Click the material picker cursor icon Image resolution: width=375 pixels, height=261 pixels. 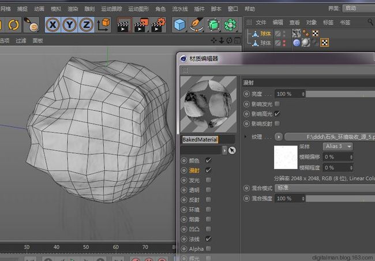tap(232, 150)
